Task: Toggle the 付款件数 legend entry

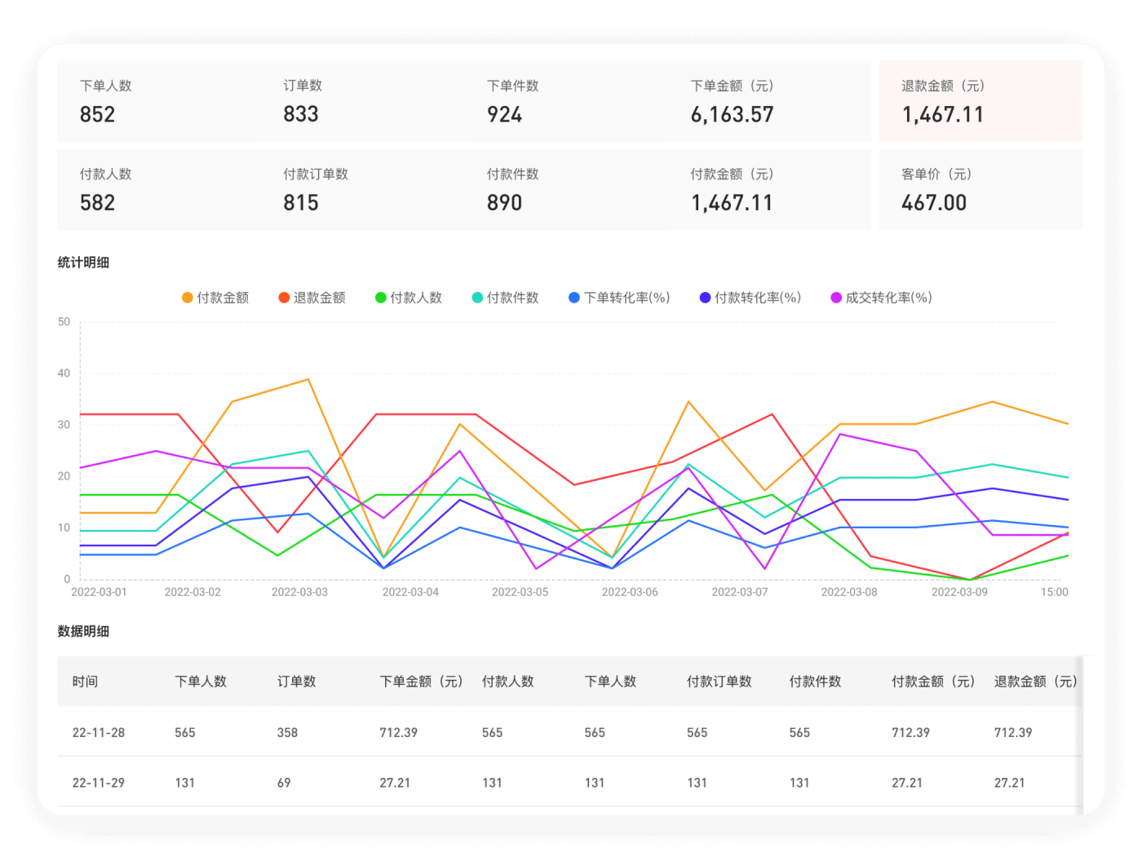Action: point(505,298)
